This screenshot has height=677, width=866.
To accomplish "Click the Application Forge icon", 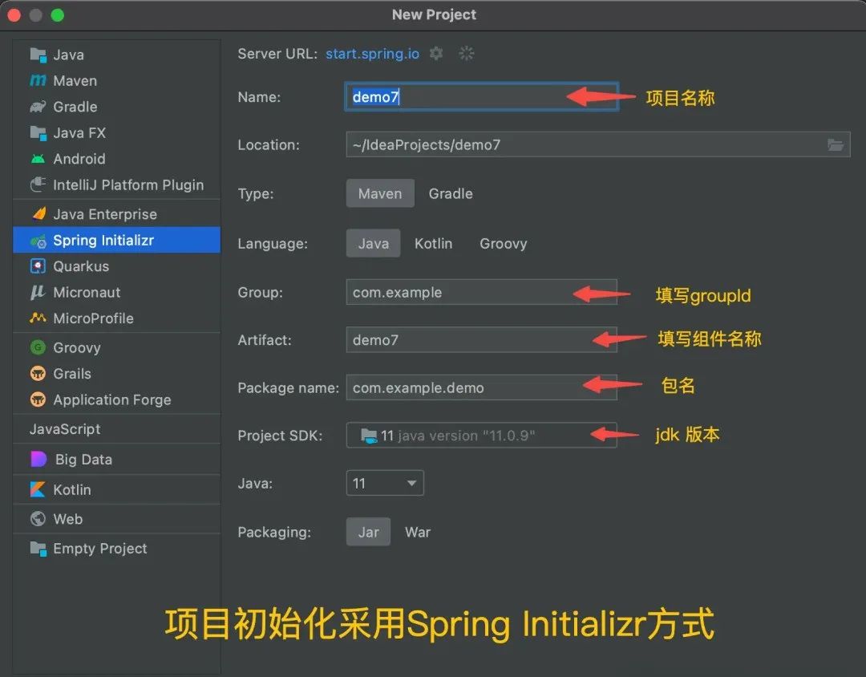I will pos(38,399).
